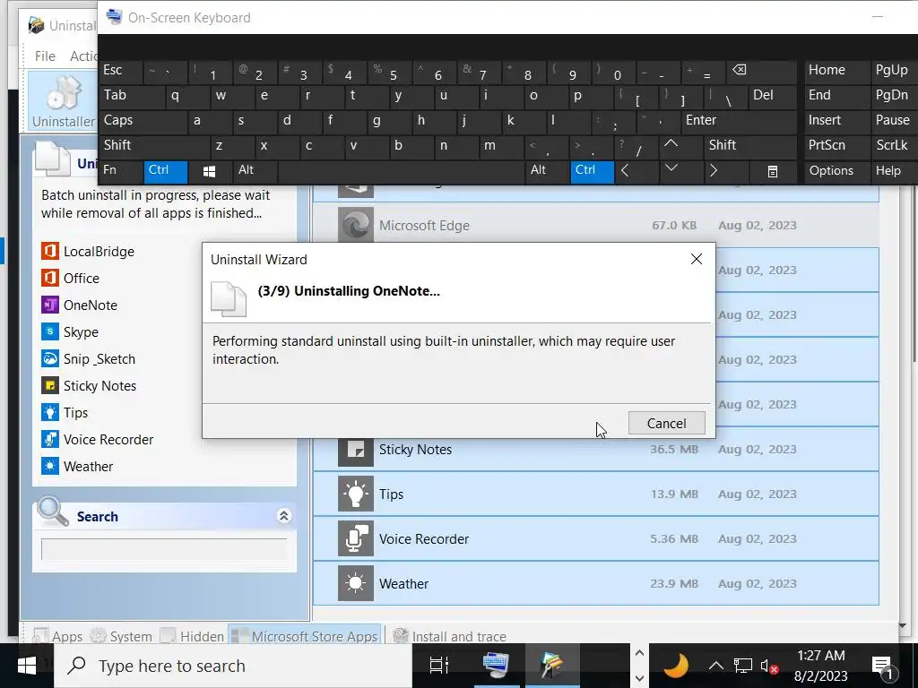Toggle the Caps key on the keyboard
Viewport: 918px width, 688px height.
click(143, 121)
